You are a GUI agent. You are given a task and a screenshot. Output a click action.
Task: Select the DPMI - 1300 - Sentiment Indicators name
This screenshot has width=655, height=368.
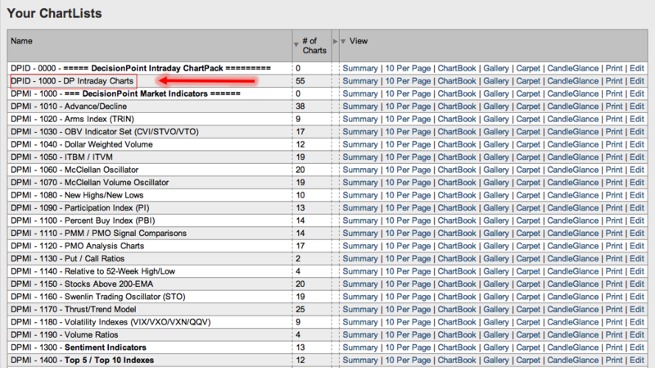[x=79, y=348]
